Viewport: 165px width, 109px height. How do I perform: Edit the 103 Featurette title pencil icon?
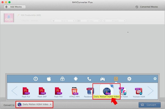tap(18, 15)
